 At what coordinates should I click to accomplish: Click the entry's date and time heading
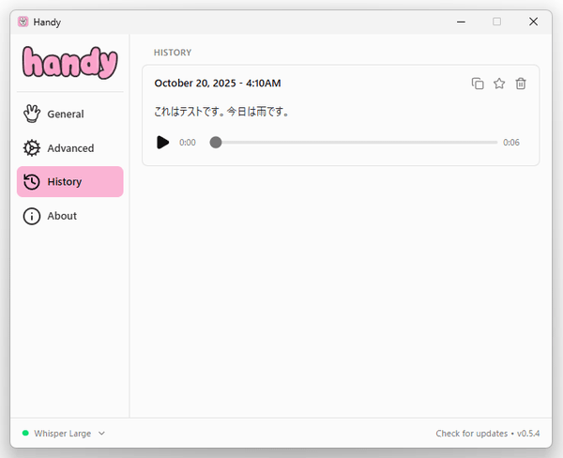pyautogui.click(x=217, y=84)
